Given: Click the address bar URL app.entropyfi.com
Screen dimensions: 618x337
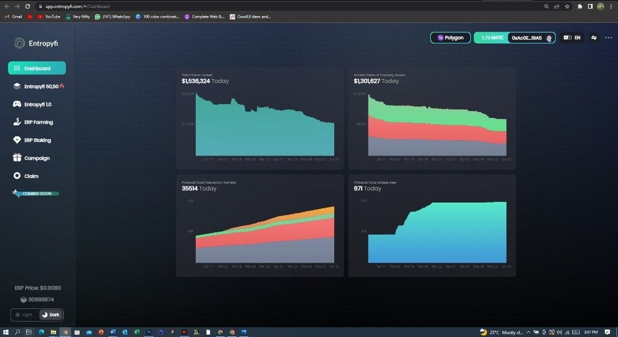Looking at the screenshot, I should coord(77,6).
